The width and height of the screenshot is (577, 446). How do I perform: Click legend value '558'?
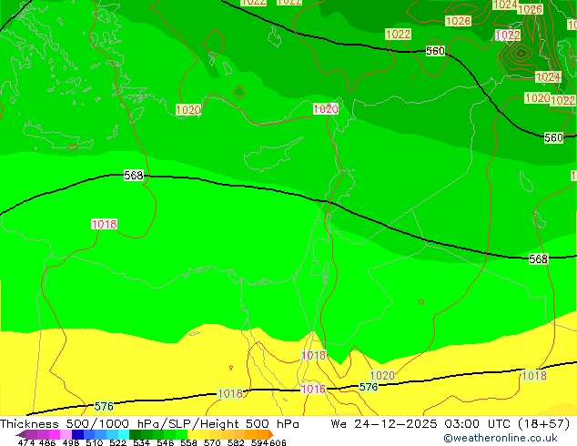[188, 442]
